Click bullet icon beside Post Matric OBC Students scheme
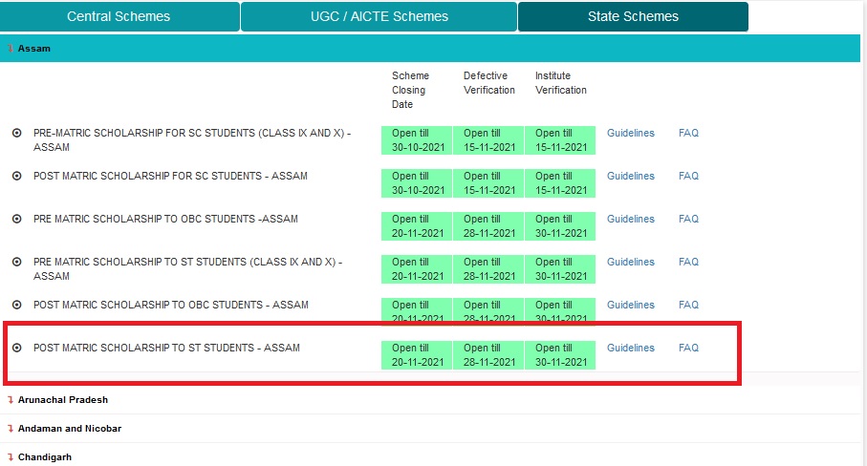 pos(16,306)
